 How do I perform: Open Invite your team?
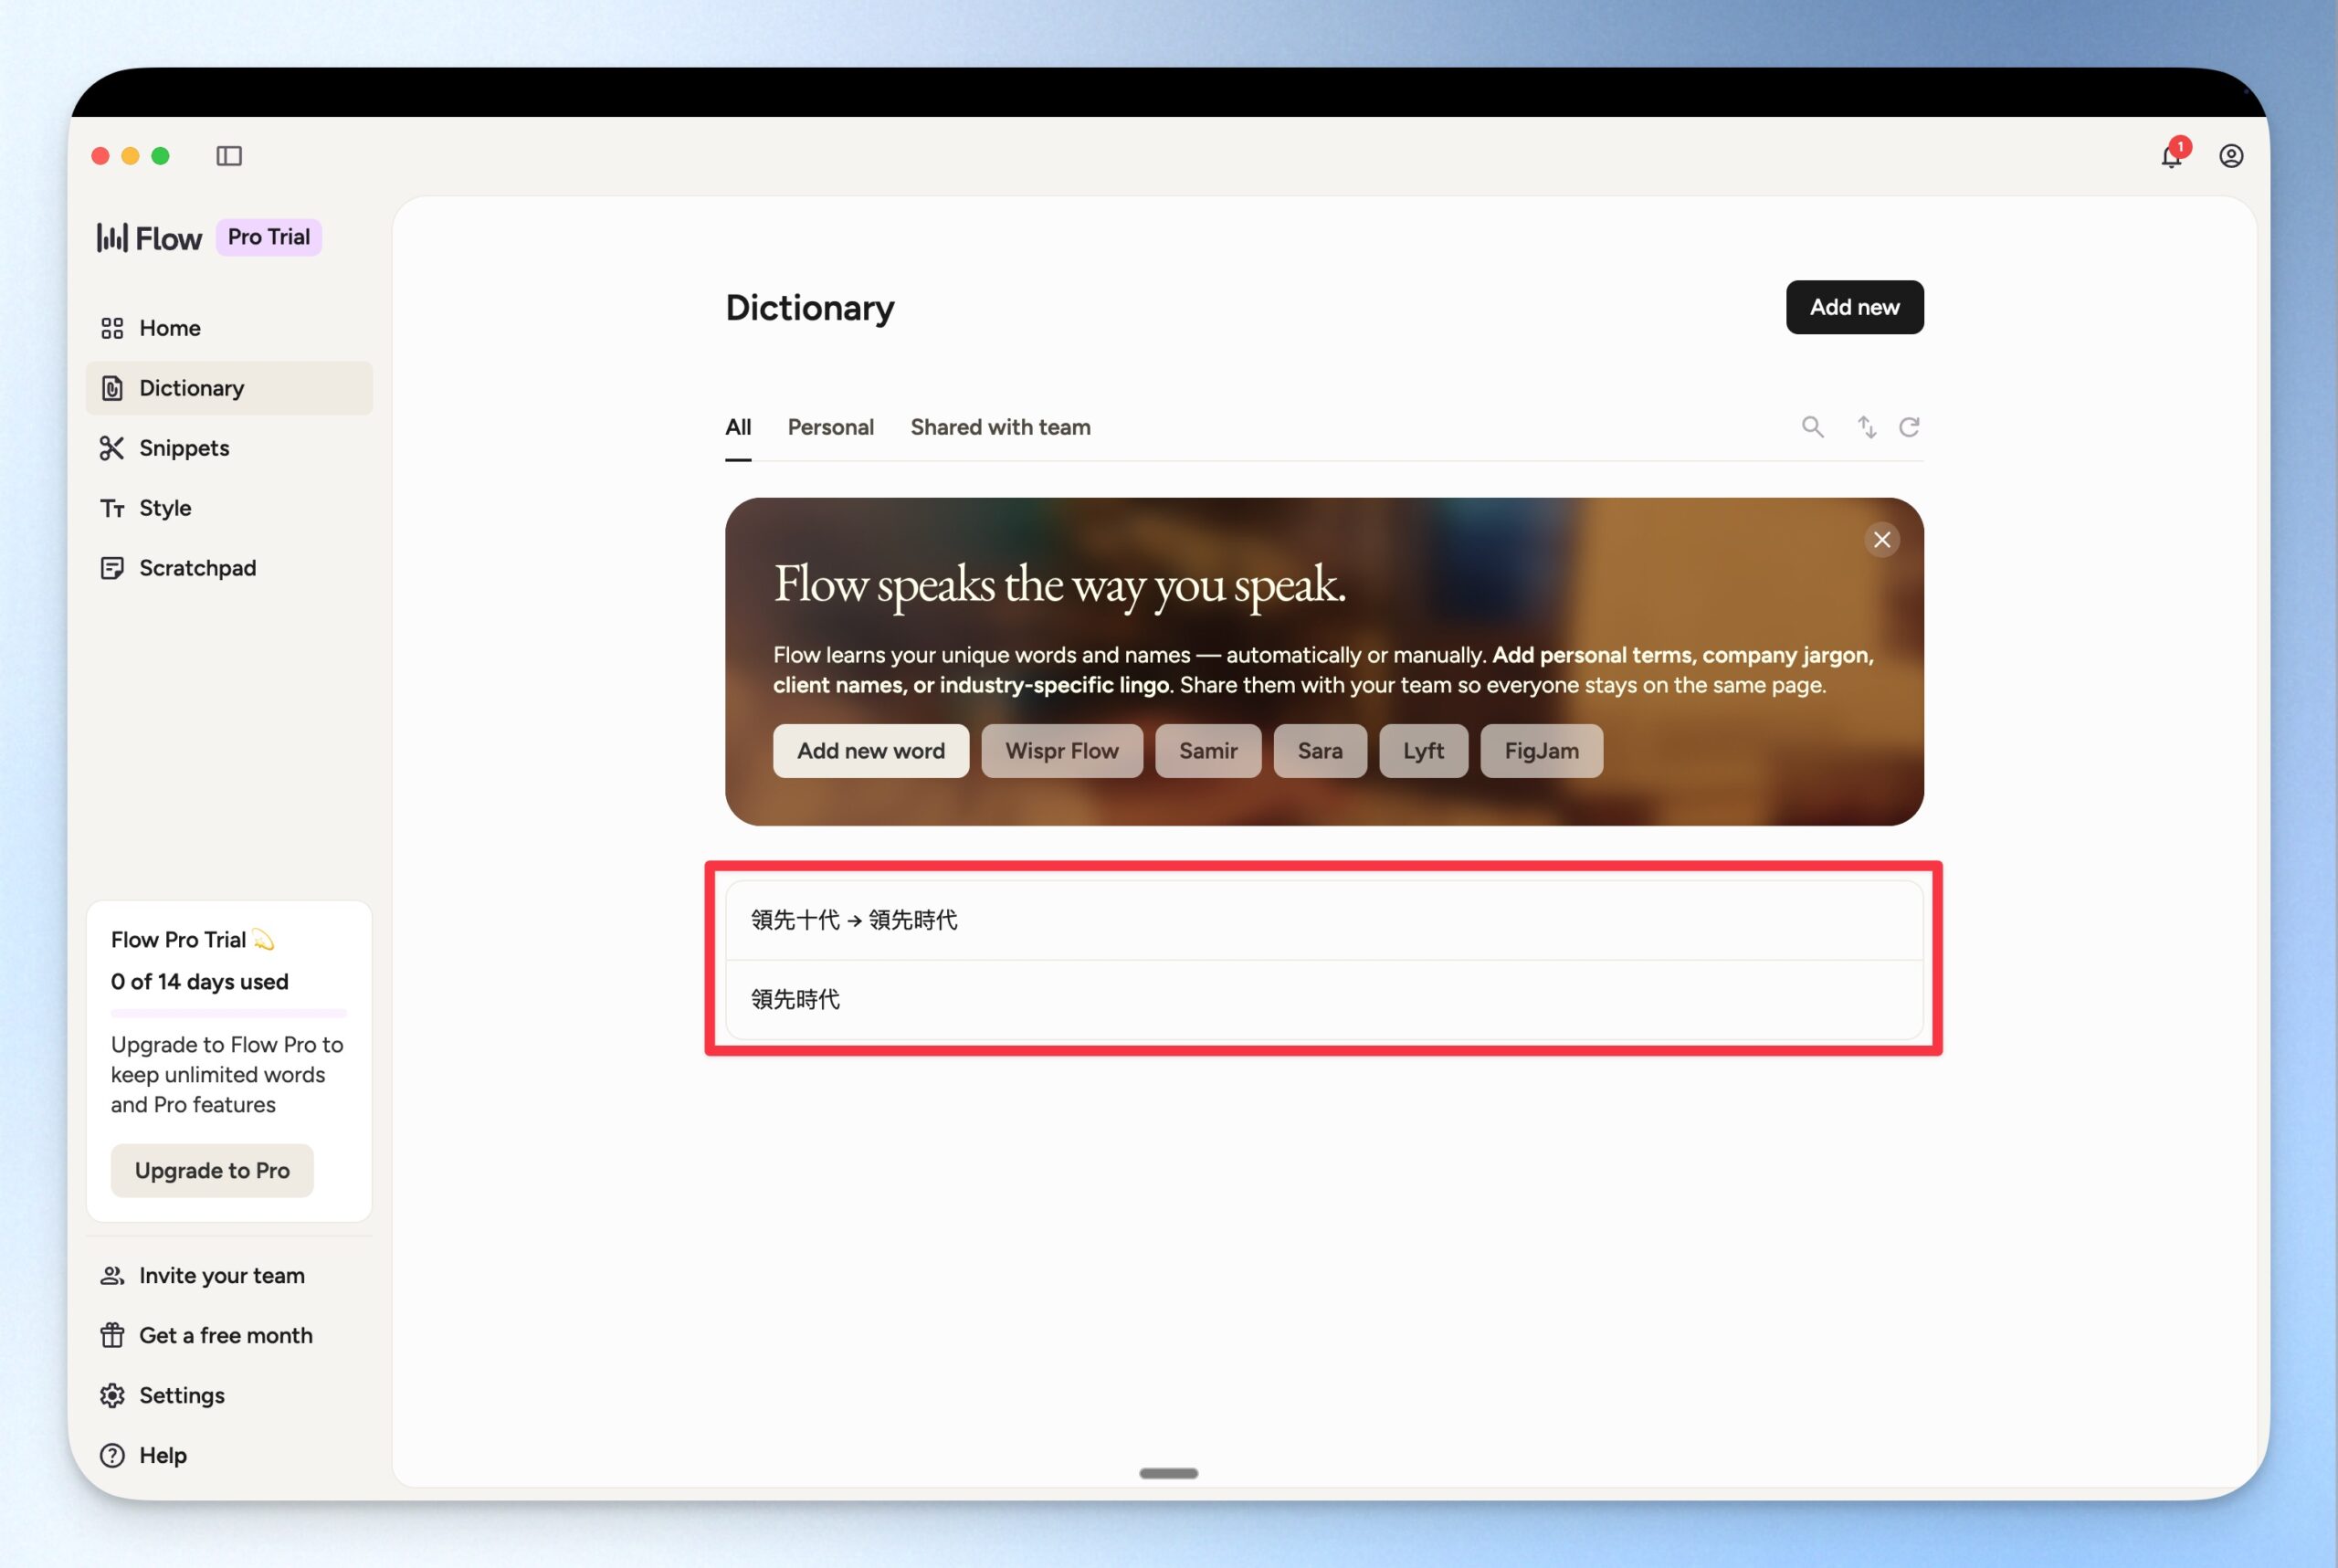pos(229,1276)
